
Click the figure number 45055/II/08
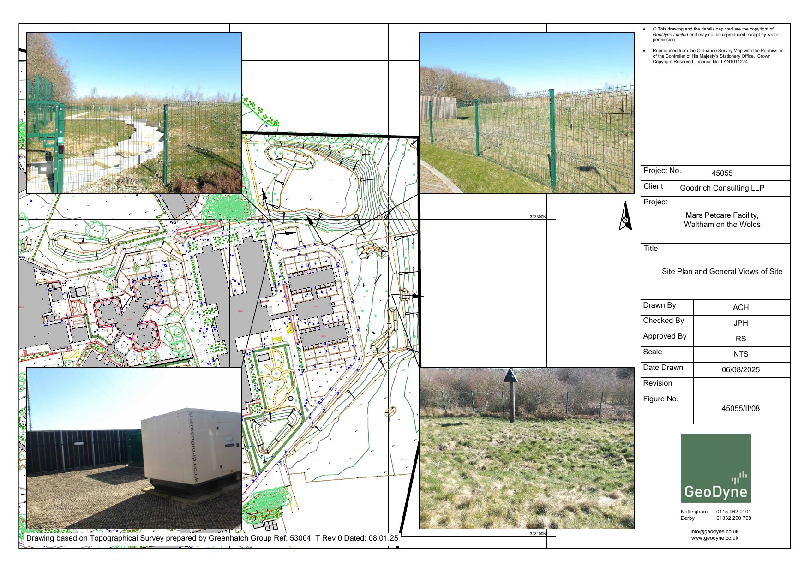(x=740, y=408)
